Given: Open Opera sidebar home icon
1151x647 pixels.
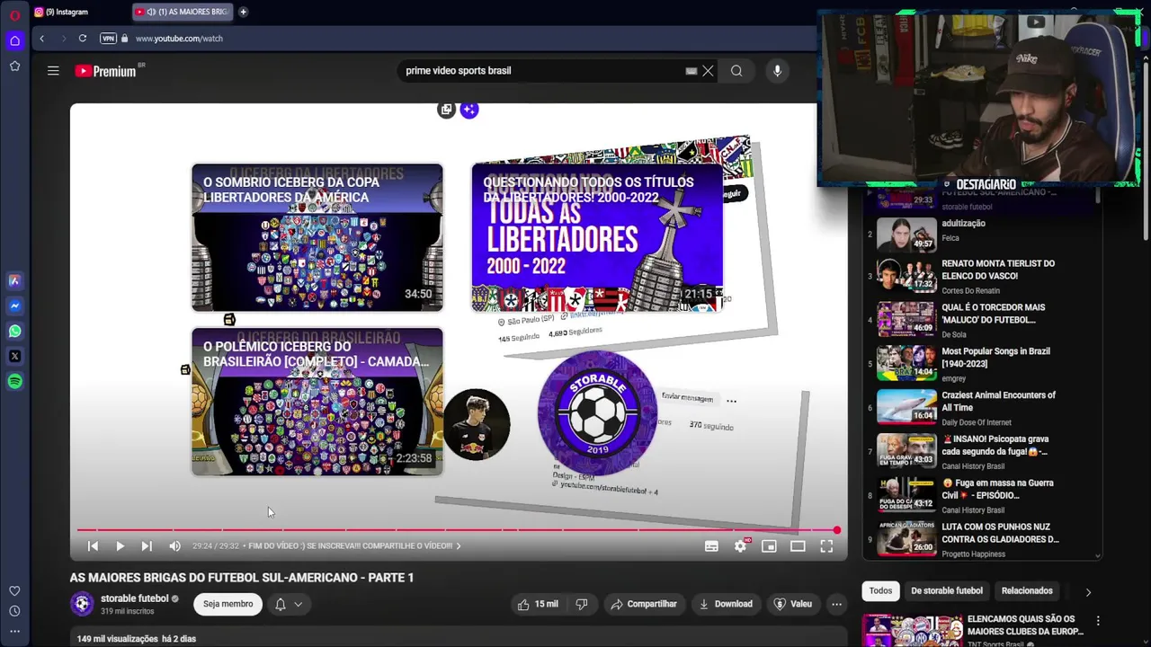Looking at the screenshot, I should 14,40.
